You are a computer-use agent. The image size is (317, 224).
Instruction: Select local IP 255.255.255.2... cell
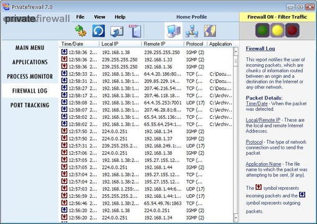pos(120,196)
